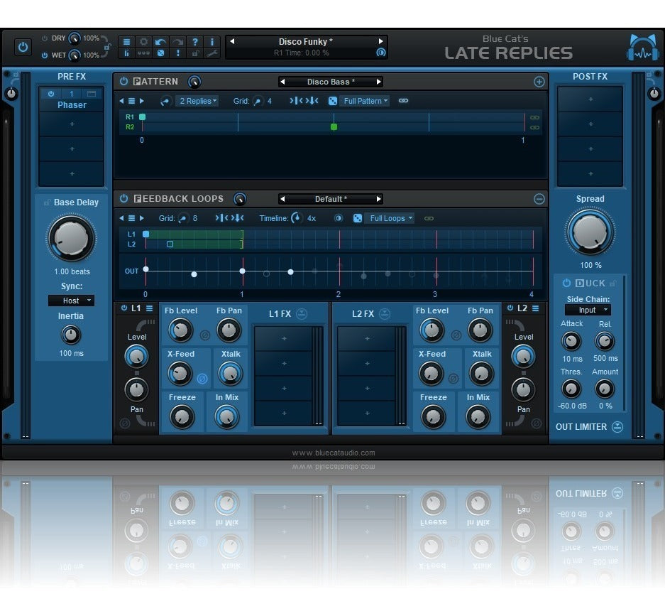Screen dimensions: 665x616
Task: Click the Pattern section plus icon
Action: tap(539, 82)
